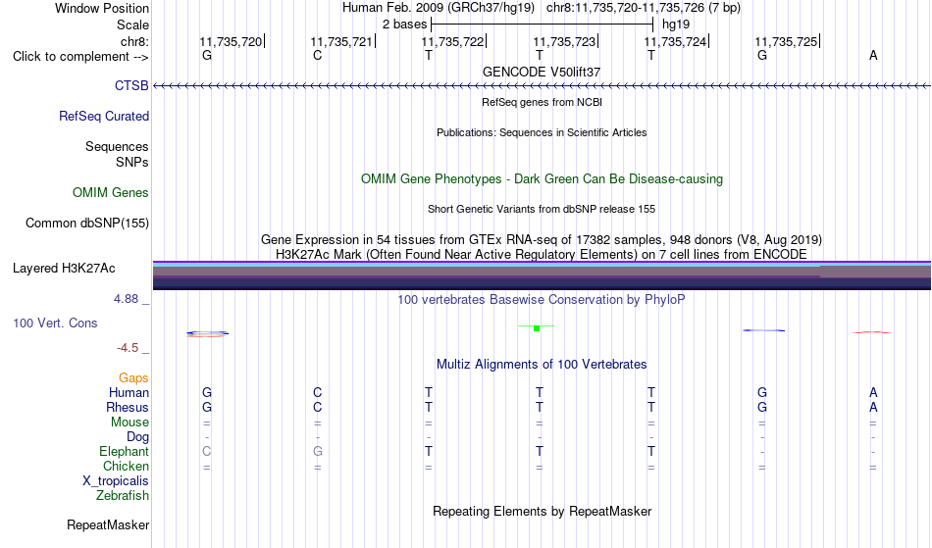The image size is (932, 548).
Task: Click the red PhyloP conservation mark
Action: [872, 332]
